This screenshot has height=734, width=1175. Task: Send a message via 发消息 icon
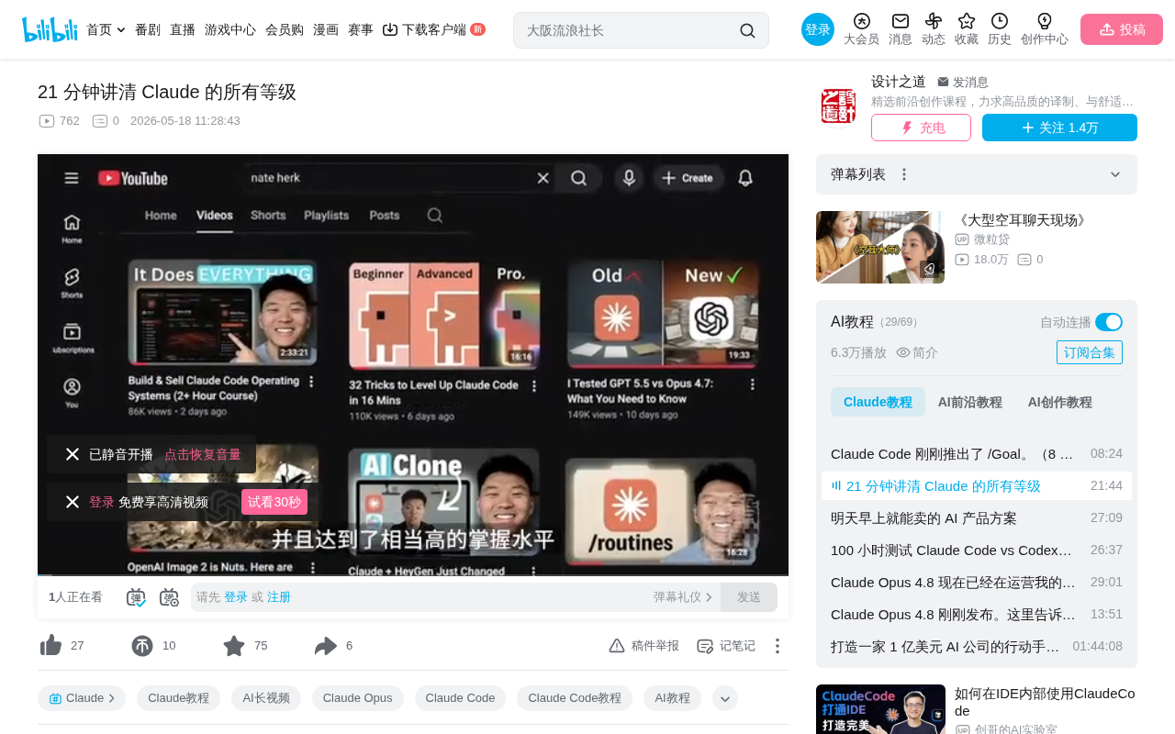(944, 82)
